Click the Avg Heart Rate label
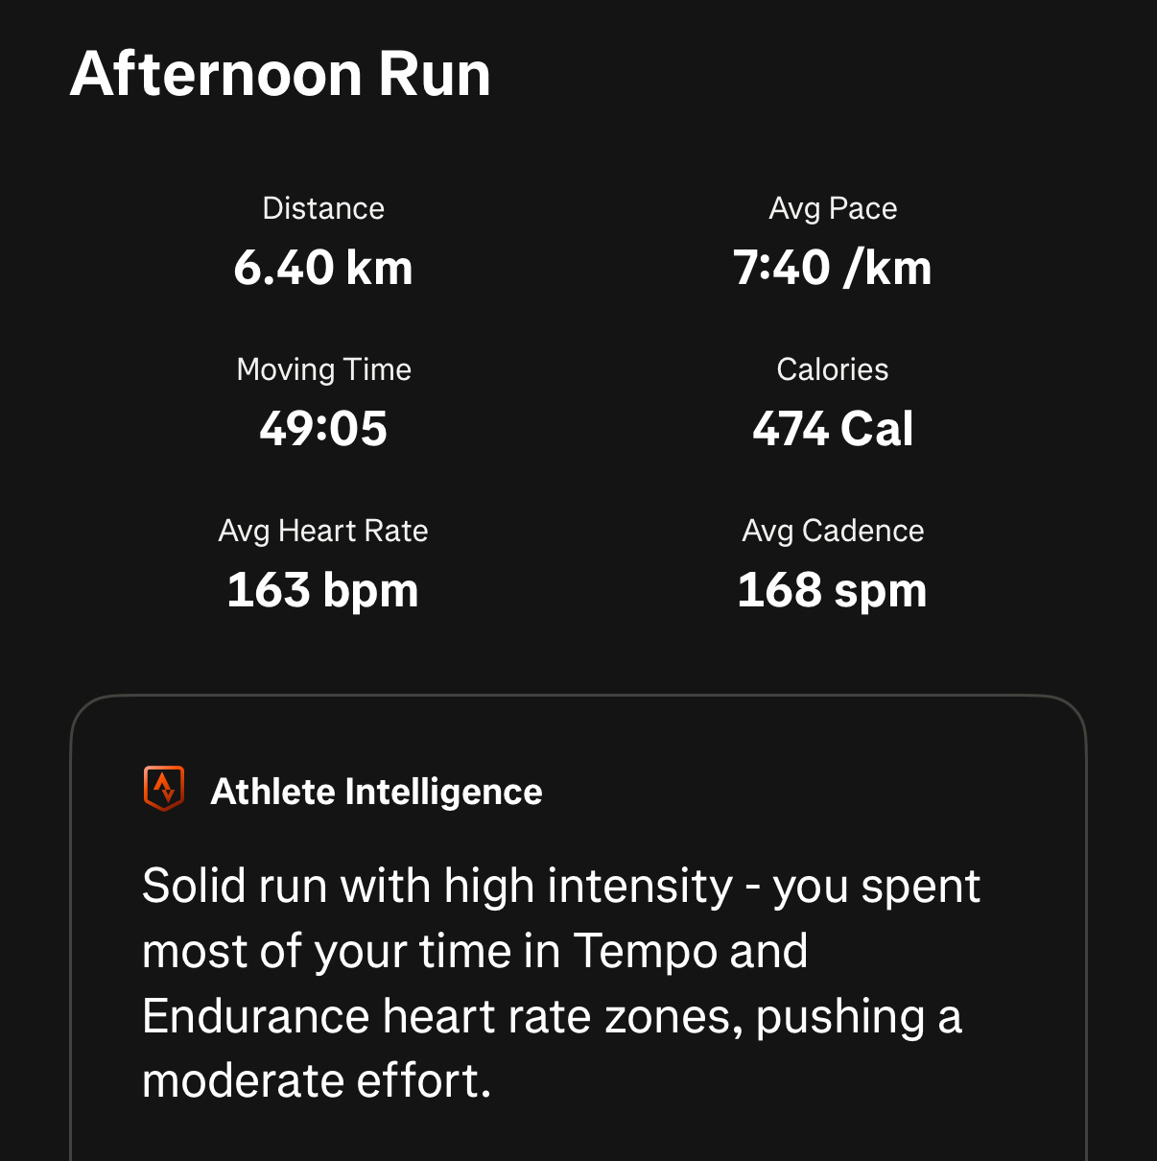Viewport: 1157px width, 1161px height. 323,531
